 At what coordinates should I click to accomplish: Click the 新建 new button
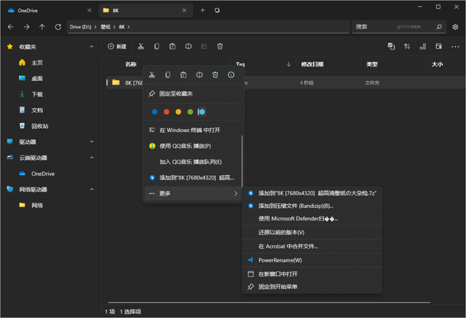pos(116,47)
